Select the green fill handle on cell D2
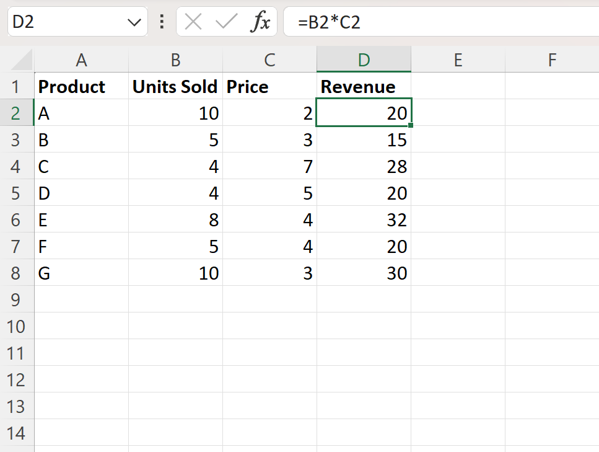Viewport: 599px width, 452px height. tap(409, 125)
